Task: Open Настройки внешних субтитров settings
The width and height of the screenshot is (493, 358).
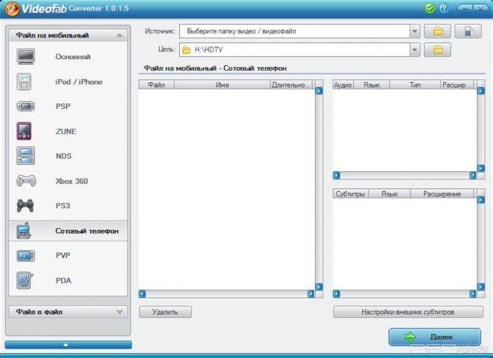Action: pyautogui.click(x=408, y=312)
